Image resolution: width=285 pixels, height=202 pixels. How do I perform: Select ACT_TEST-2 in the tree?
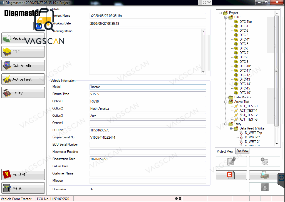point(248,115)
